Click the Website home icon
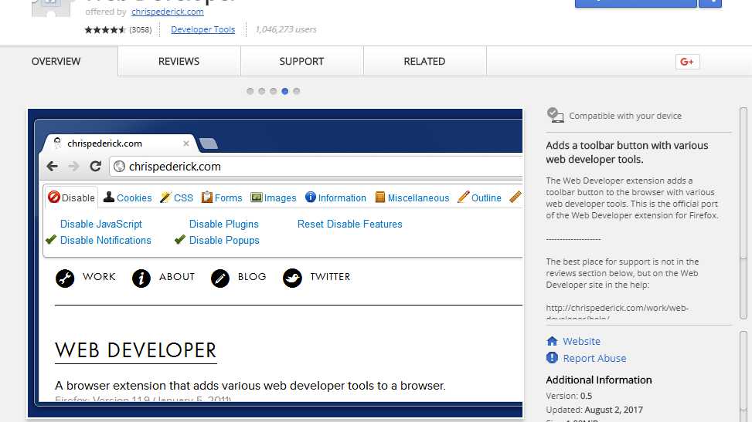This screenshot has height=422, width=752. 552,341
